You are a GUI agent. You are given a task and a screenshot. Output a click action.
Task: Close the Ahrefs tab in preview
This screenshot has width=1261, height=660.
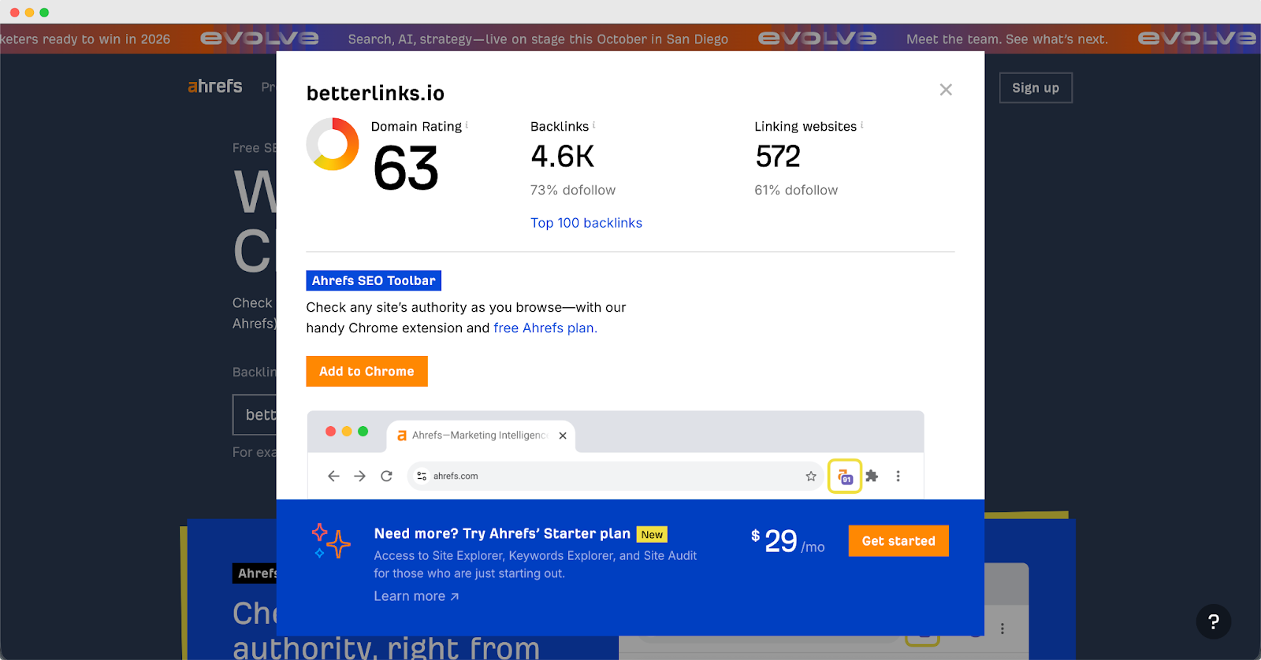coord(563,436)
